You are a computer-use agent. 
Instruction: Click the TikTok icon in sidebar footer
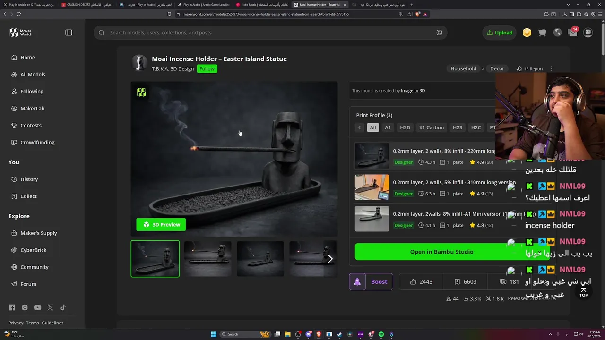(63, 307)
